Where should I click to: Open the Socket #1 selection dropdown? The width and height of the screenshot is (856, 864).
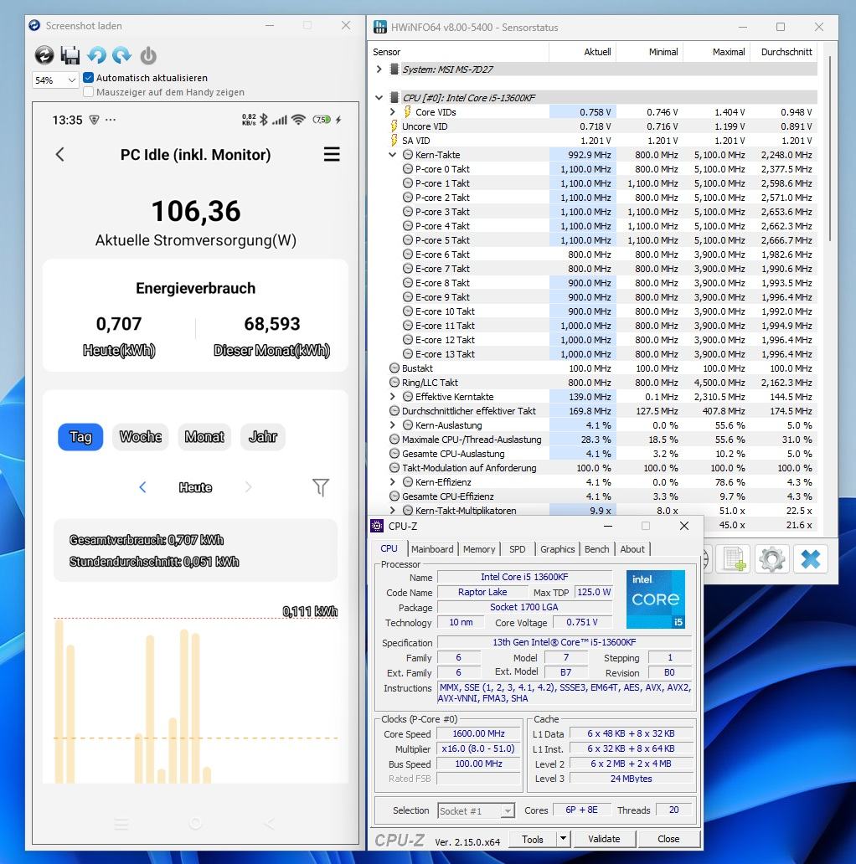(477, 810)
